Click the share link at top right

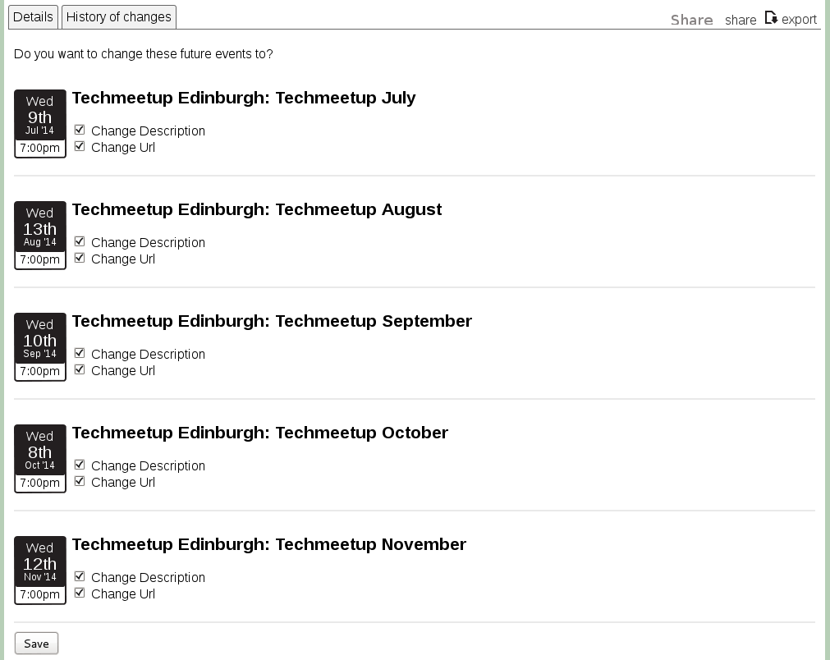pos(741,20)
